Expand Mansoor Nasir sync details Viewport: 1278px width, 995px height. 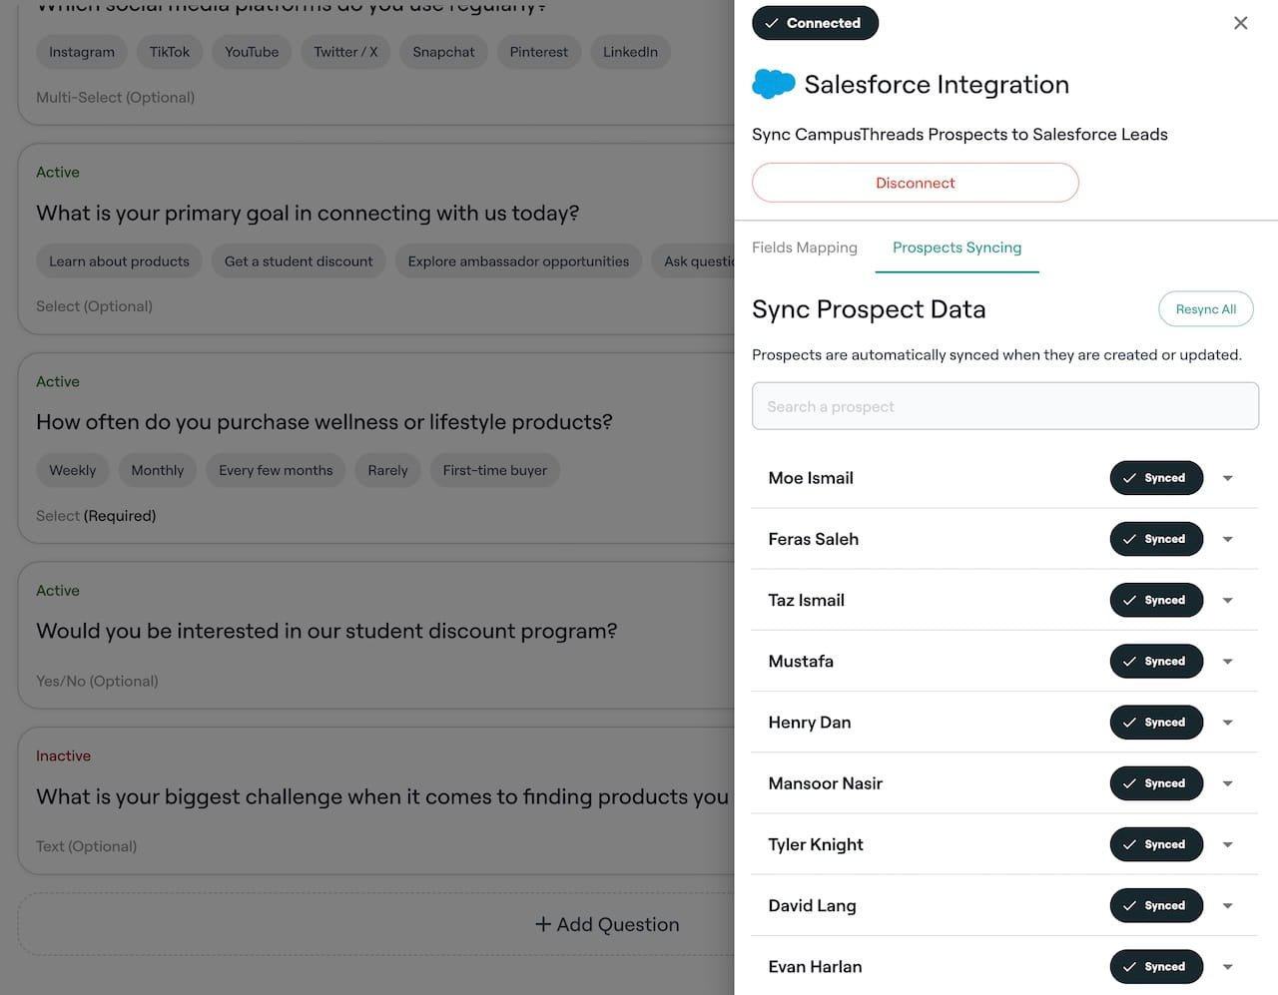pos(1227,783)
